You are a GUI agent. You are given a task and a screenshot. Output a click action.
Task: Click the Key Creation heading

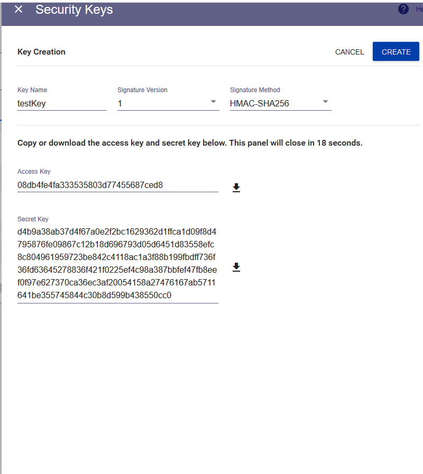(x=41, y=51)
